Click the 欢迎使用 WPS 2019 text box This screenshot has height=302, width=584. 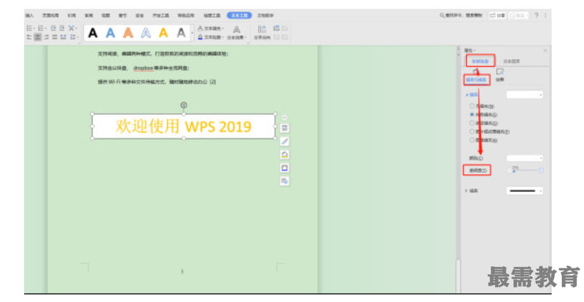point(183,126)
